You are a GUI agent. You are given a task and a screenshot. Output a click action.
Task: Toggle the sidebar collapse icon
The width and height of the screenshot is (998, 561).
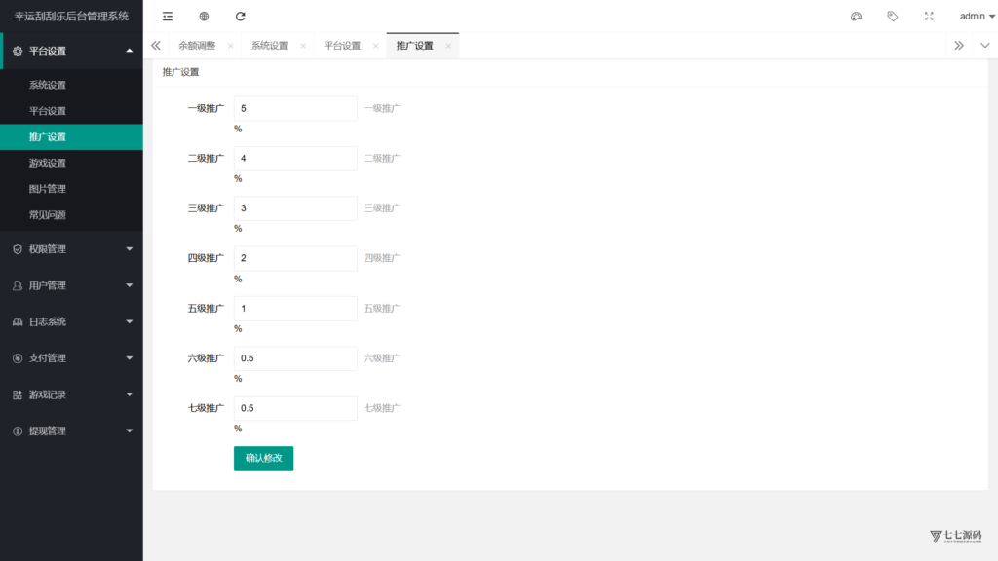[168, 17]
